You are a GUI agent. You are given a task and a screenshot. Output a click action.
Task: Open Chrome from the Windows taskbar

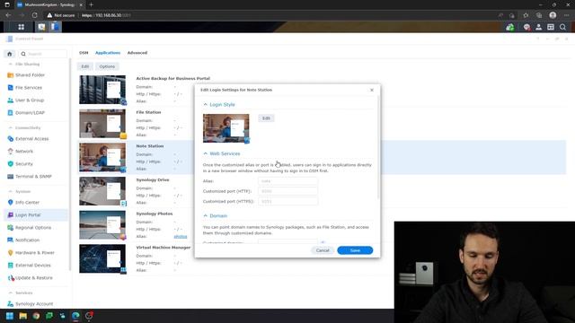point(36,316)
